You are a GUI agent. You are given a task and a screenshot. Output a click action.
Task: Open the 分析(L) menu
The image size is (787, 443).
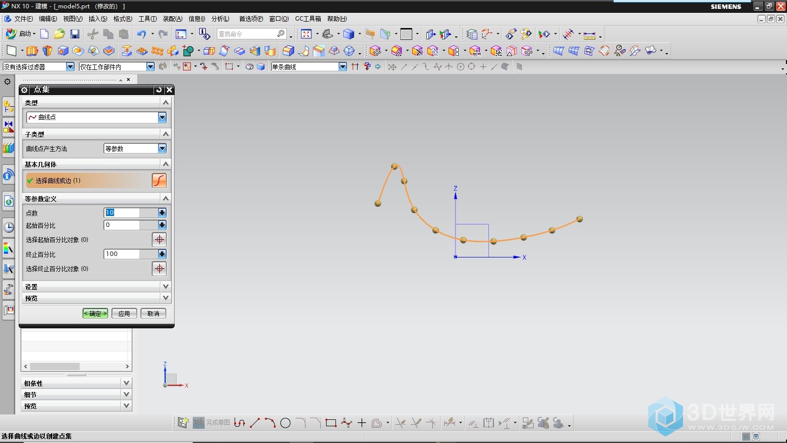(220, 19)
